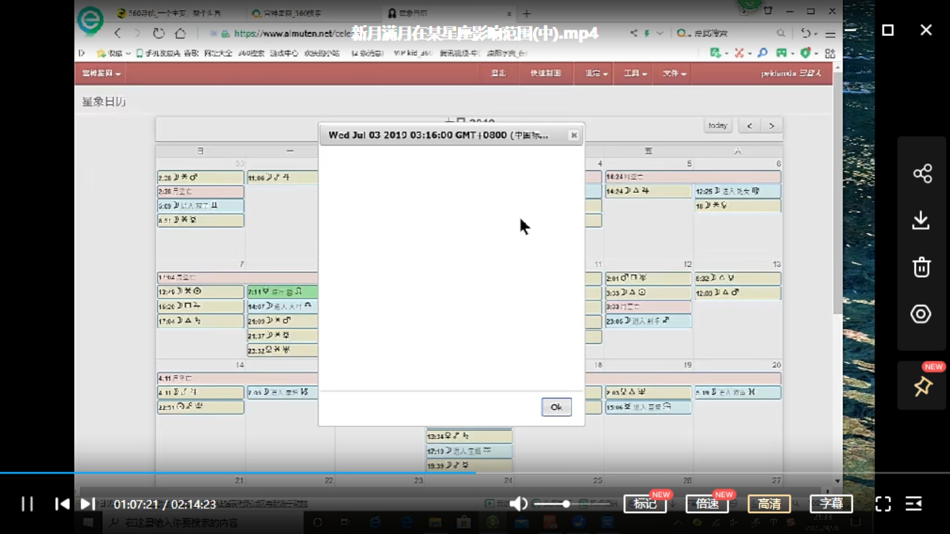
Task: Adjust the volume slider knob
Action: 566,504
